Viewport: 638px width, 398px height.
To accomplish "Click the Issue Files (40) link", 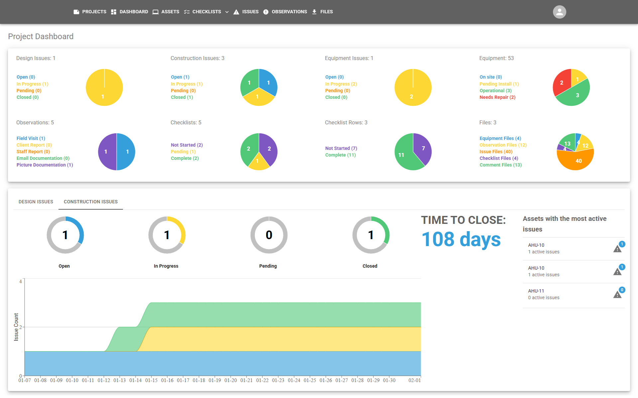I will 496,152.
